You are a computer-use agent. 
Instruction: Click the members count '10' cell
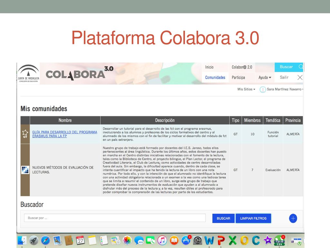click(x=252, y=134)
